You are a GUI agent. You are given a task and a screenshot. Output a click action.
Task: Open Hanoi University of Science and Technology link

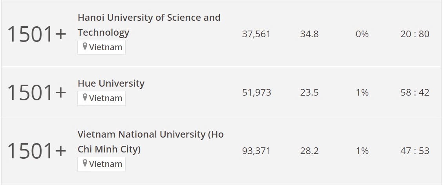click(149, 25)
